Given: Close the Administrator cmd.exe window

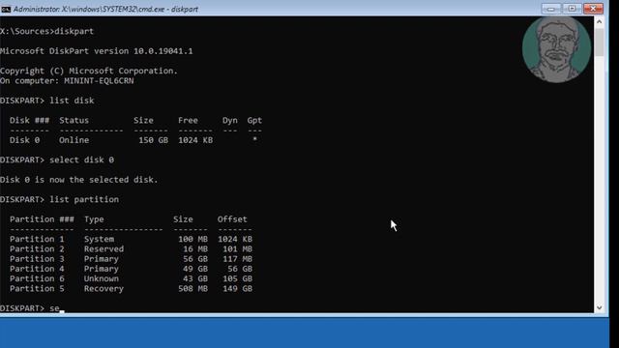Looking at the screenshot, I should (x=593, y=9).
